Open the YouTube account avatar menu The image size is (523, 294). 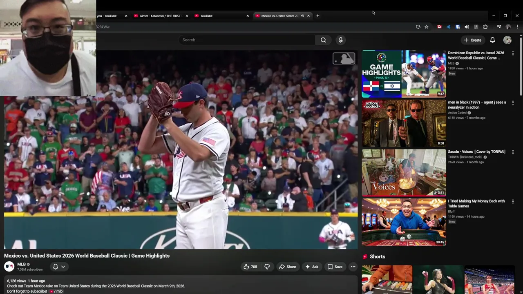pyautogui.click(x=507, y=40)
